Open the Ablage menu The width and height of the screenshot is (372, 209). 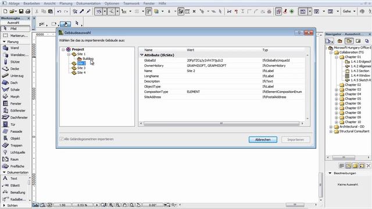pyautogui.click(x=14, y=3)
